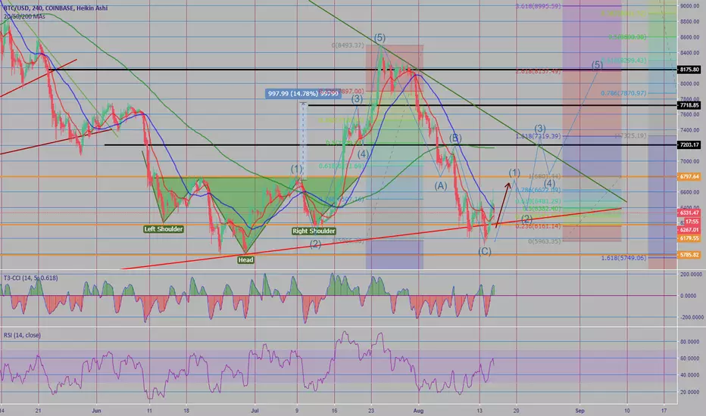Screen dimensions: 706x416
Task: Click the Aug date on the time axis
Action: [x=418, y=411]
